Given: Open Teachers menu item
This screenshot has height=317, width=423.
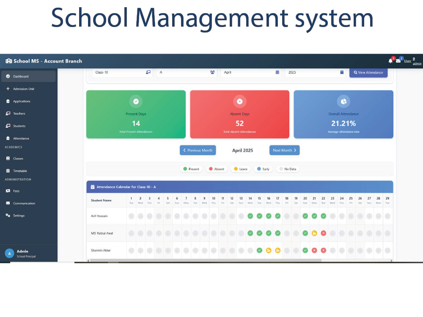Looking at the screenshot, I should click(x=29, y=113).
